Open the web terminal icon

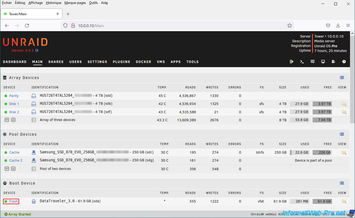click(302, 62)
